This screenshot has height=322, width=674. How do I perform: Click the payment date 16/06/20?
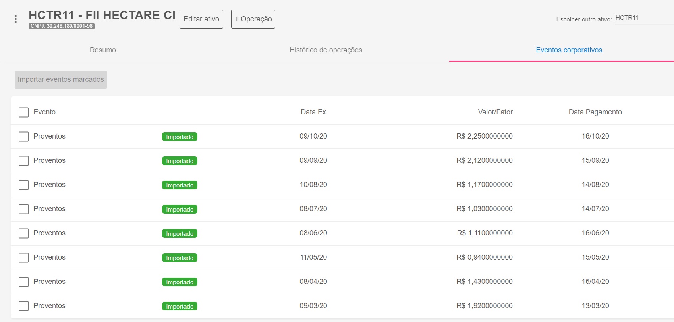coord(595,233)
